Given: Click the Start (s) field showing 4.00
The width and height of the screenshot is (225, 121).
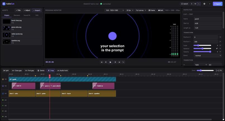Looking at the screenshot, I should coord(208,23).
